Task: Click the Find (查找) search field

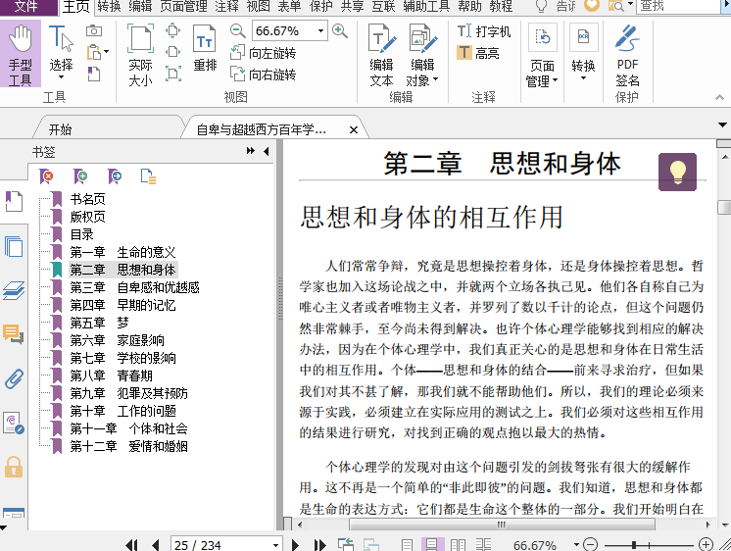Action: 678,6
